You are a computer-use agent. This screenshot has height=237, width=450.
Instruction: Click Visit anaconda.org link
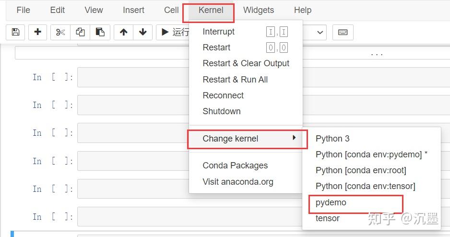pyautogui.click(x=237, y=182)
